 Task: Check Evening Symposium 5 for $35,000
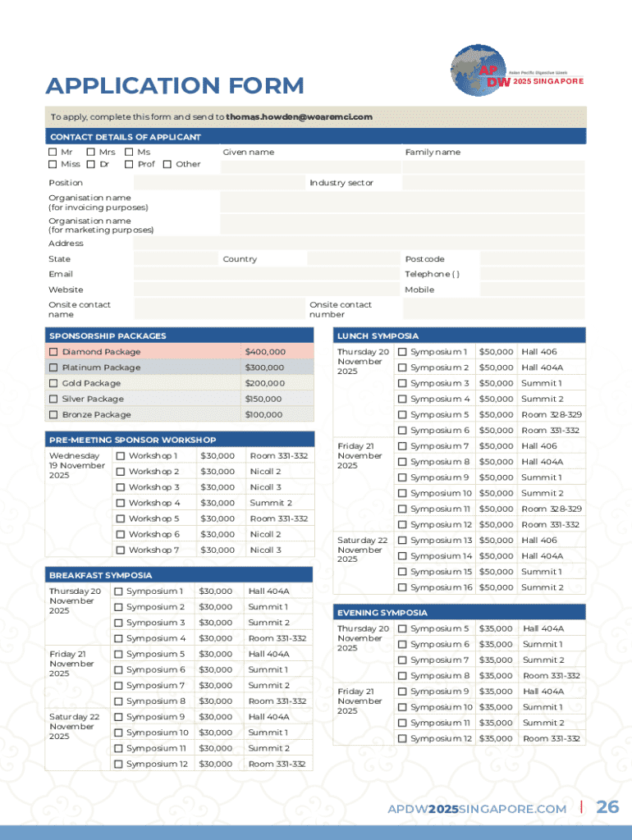(402, 629)
